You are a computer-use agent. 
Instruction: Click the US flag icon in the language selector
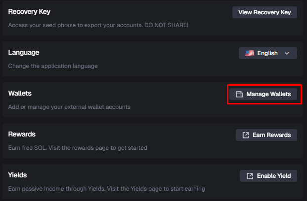coord(250,53)
